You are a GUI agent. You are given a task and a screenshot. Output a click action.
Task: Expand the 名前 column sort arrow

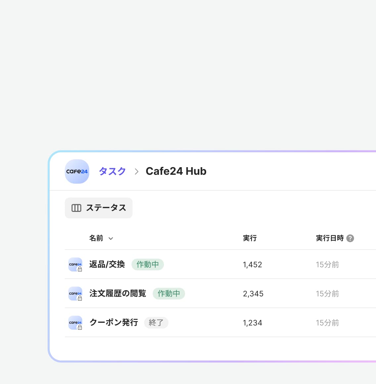tap(111, 239)
